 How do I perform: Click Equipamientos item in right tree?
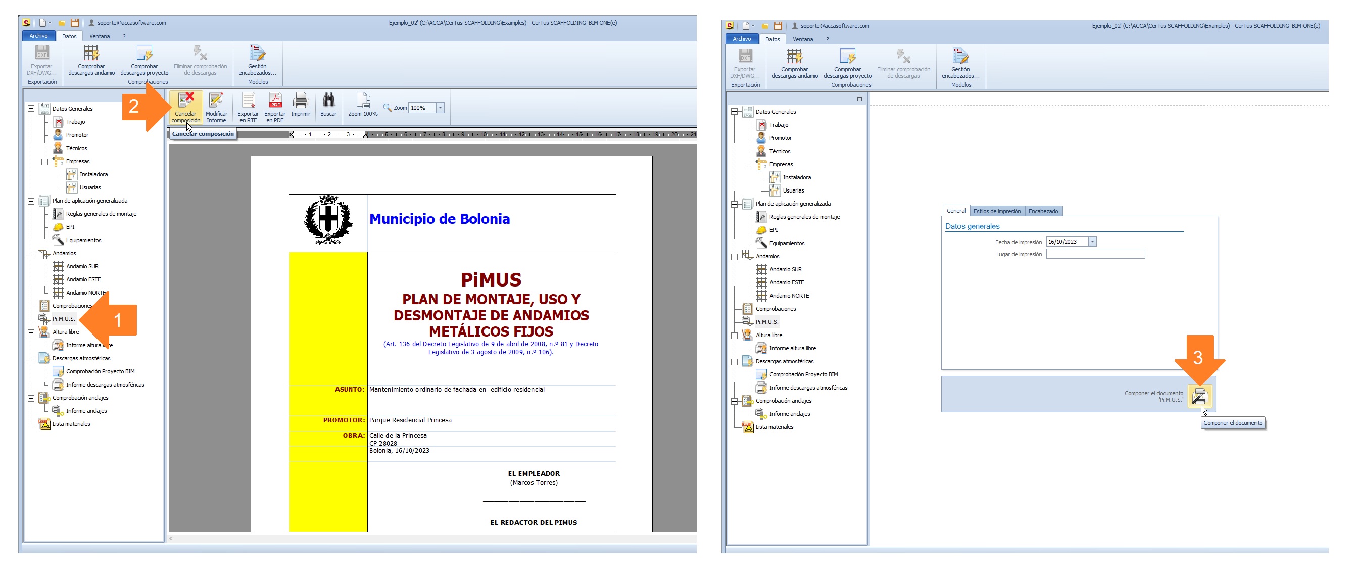point(787,244)
